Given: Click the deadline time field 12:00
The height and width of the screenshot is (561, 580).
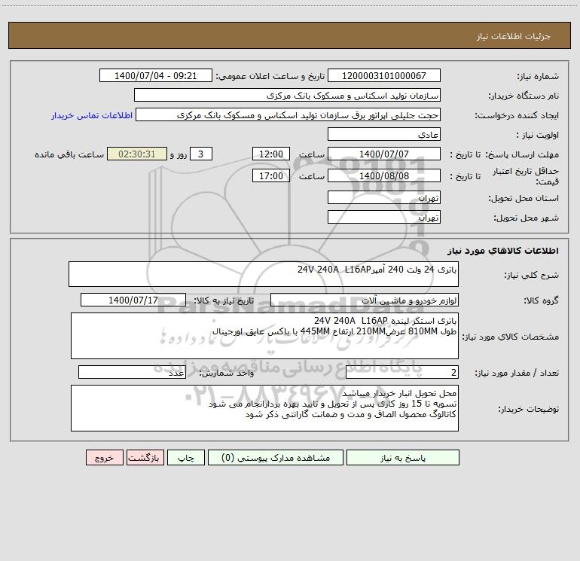Looking at the screenshot, I should coord(270,154).
